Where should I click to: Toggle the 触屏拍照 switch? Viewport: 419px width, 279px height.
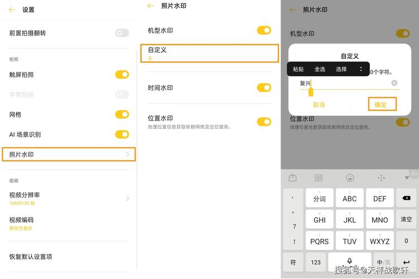click(x=122, y=74)
